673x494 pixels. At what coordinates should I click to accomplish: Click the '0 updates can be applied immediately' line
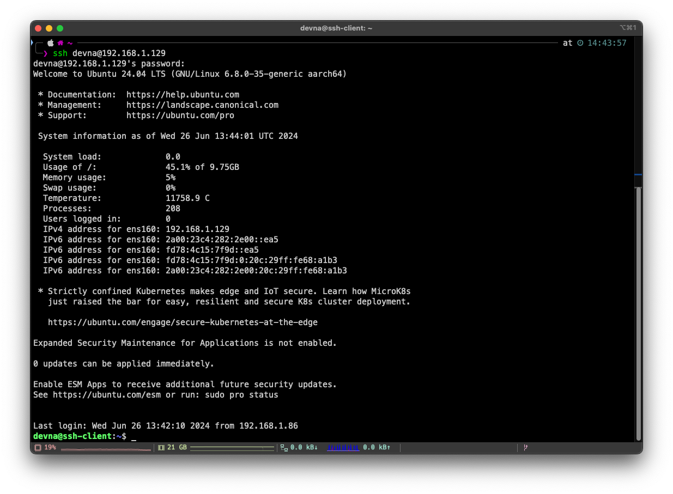[124, 364]
